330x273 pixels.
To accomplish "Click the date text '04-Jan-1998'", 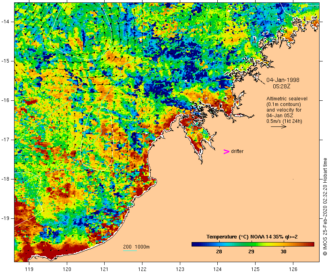I will point(283,80).
